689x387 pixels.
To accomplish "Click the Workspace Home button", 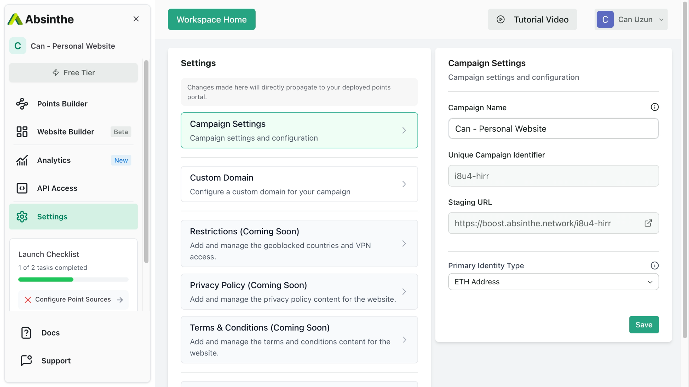I will (211, 19).
